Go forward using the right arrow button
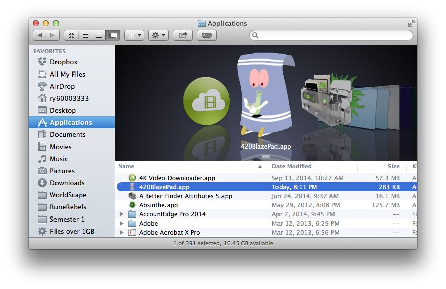446x289 pixels. tap(52, 35)
